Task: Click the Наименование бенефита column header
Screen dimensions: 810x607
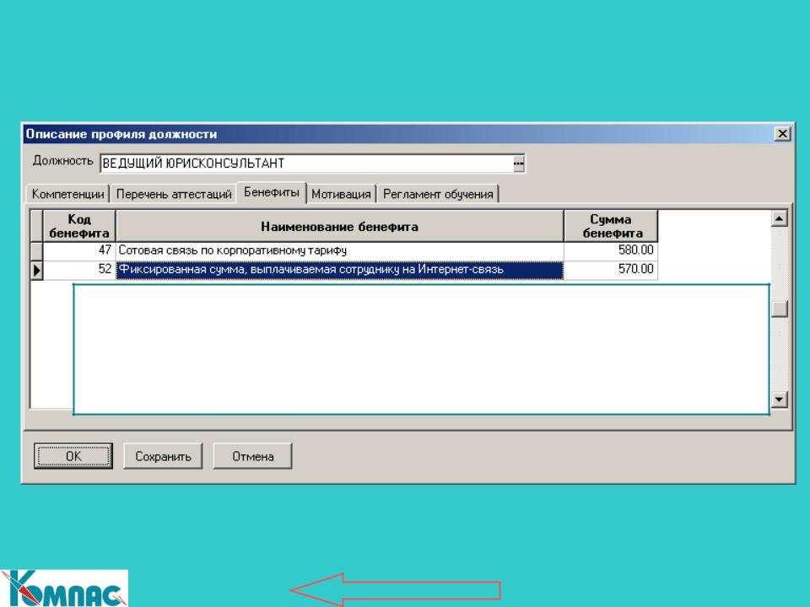Action: coord(339,226)
